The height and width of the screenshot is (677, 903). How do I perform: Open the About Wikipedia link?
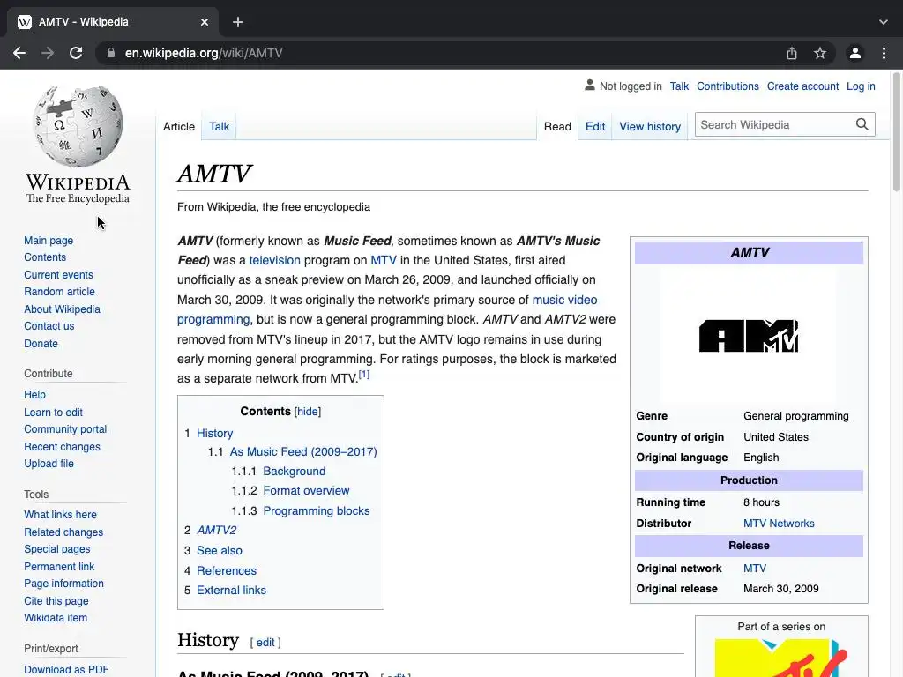pyautogui.click(x=62, y=309)
